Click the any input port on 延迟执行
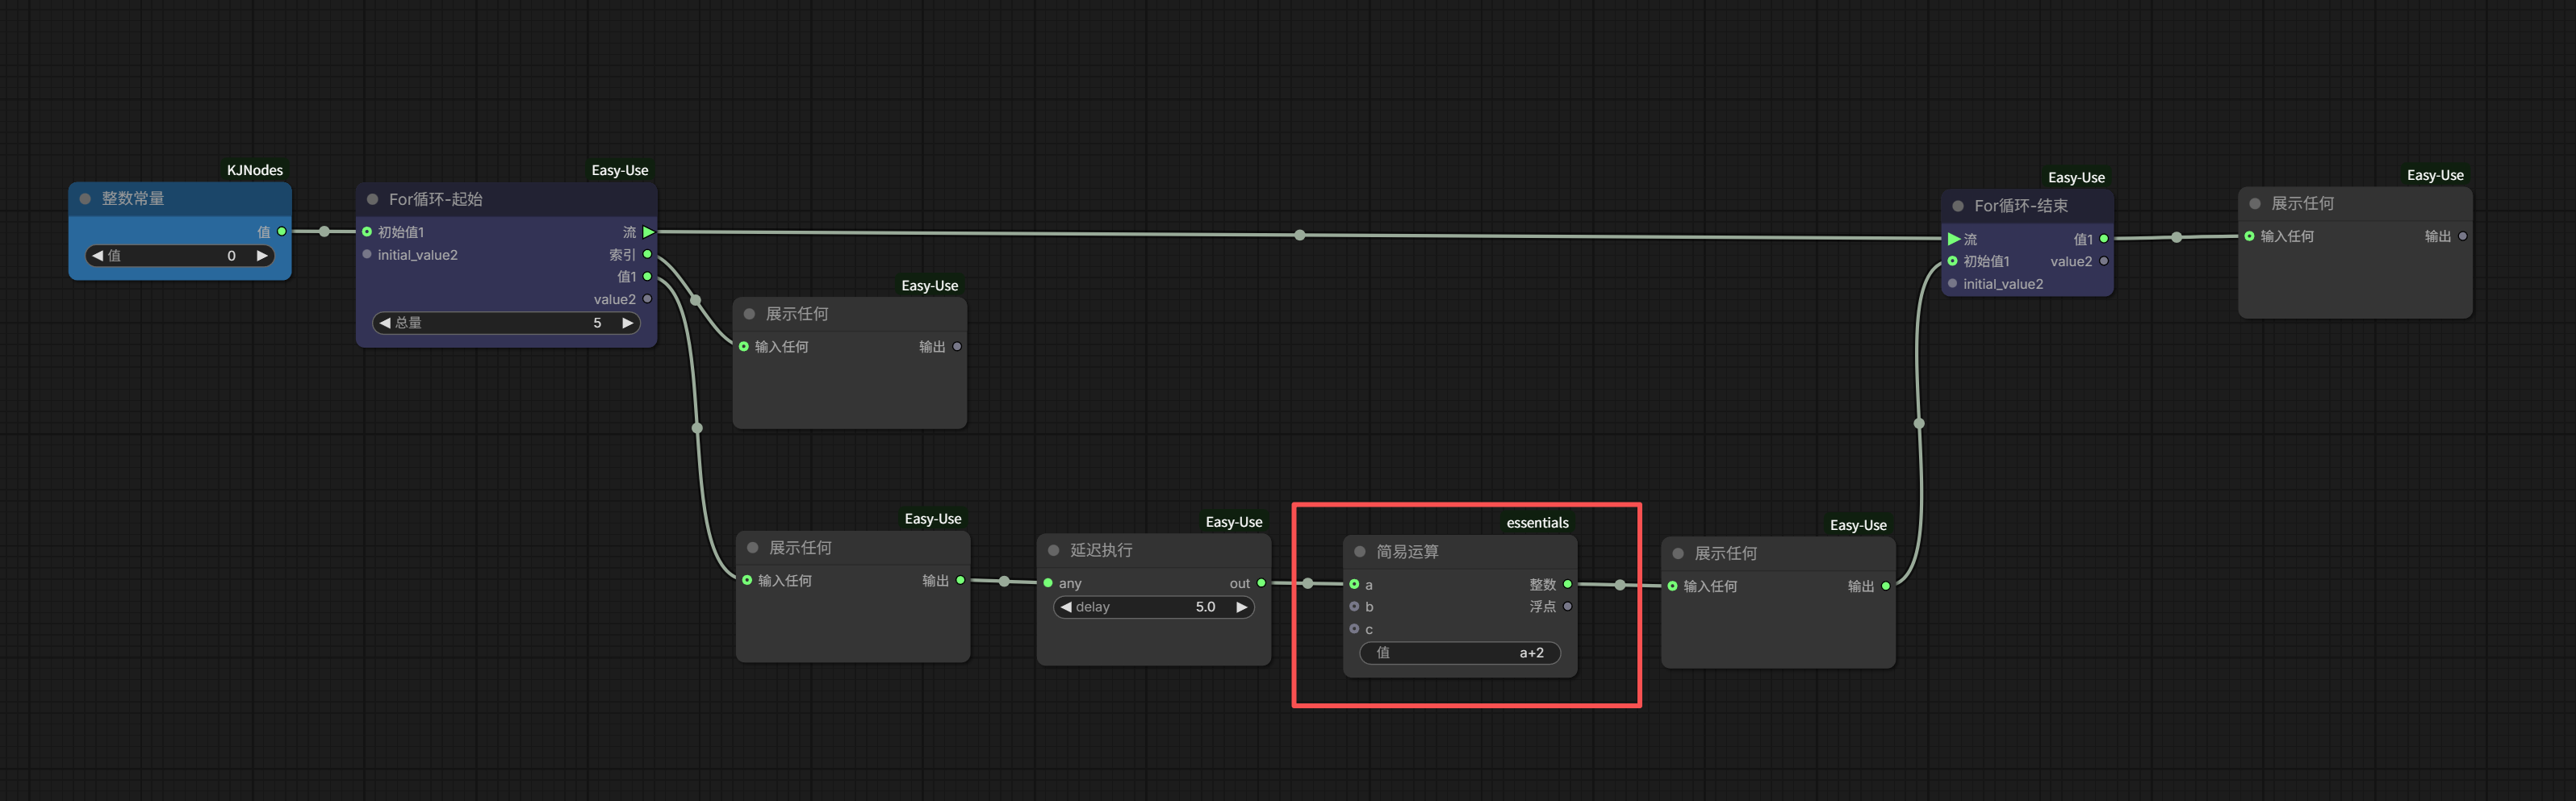The image size is (2576, 801). click(1048, 583)
